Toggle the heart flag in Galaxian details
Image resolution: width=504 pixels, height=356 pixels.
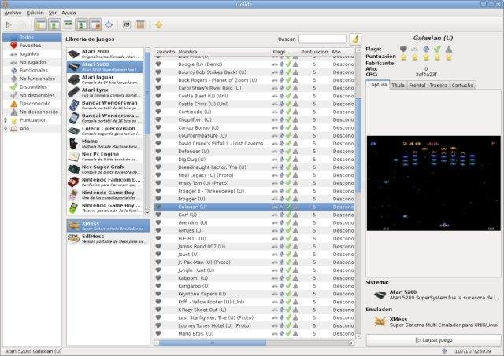click(403, 49)
